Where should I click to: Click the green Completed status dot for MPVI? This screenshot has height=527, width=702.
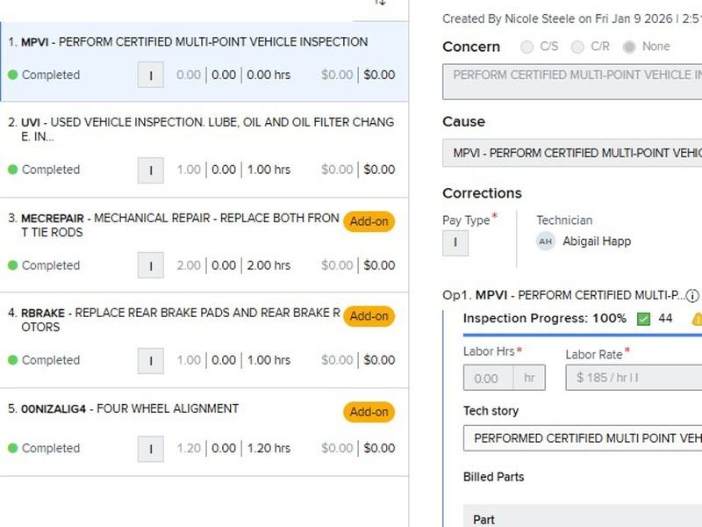12,76
